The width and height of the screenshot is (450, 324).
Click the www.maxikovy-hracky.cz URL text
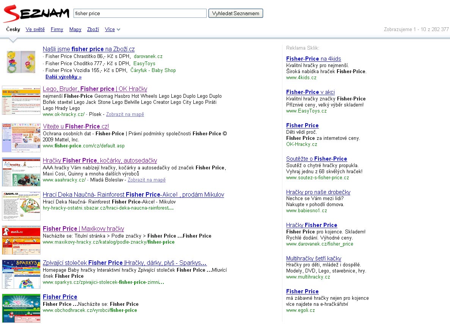(x=108, y=242)
